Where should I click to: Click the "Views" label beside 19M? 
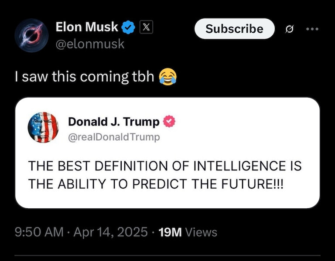click(x=201, y=232)
